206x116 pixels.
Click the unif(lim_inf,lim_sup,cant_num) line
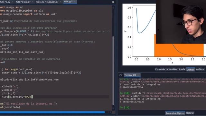point(22,52)
